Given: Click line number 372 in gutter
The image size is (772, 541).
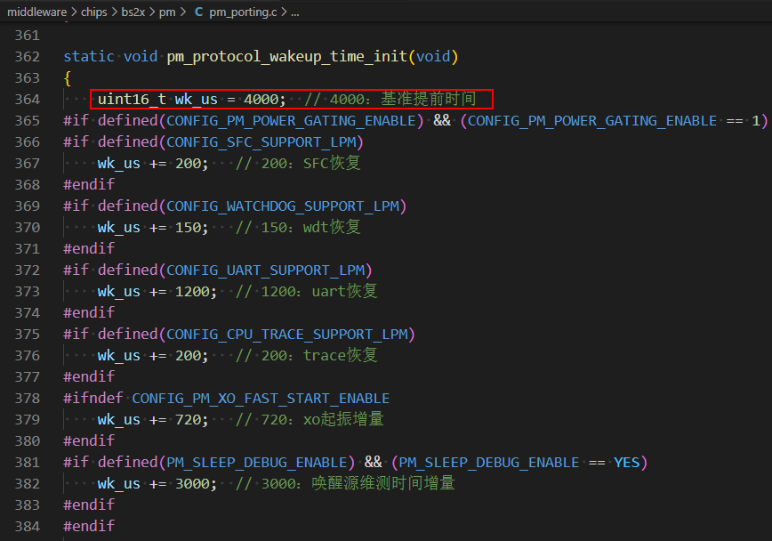Looking at the screenshot, I should click(x=28, y=270).
